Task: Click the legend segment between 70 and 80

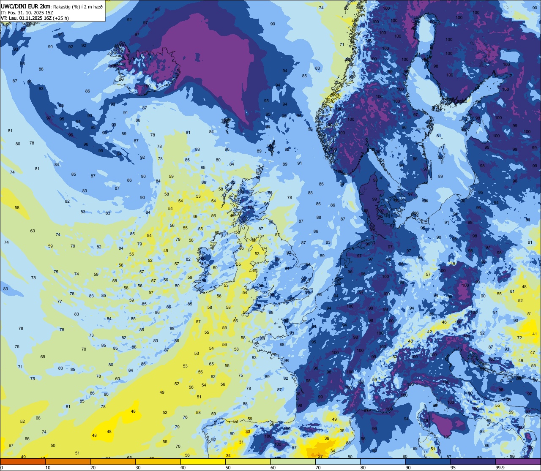Action: tap(338, 462)
